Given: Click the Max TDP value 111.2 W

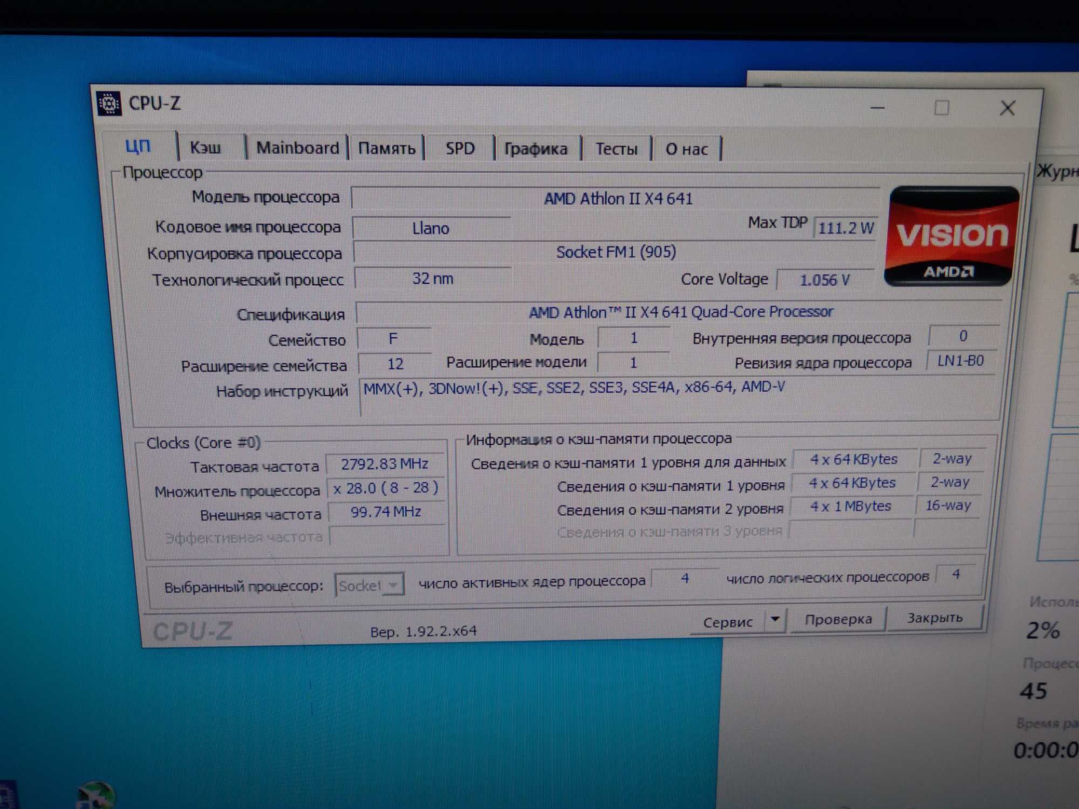Looking at the screenshot, I should [845, 228].
